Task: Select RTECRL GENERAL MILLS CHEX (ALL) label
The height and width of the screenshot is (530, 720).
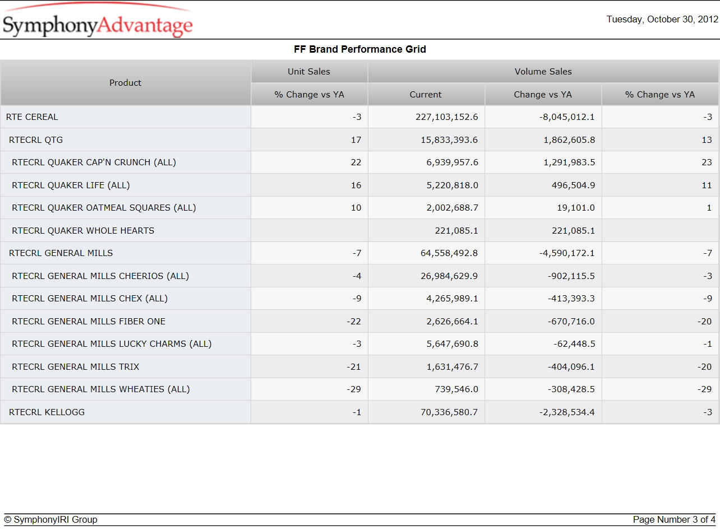Action: pyautogui.click(x=90, y=299)
